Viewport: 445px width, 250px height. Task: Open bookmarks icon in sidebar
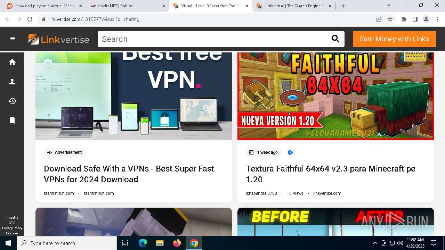(x=12, y=120)
